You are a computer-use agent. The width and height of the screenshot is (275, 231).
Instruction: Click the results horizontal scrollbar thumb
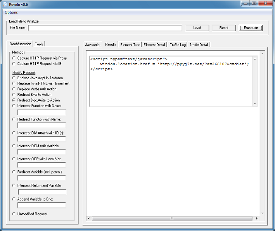[172, 218]
